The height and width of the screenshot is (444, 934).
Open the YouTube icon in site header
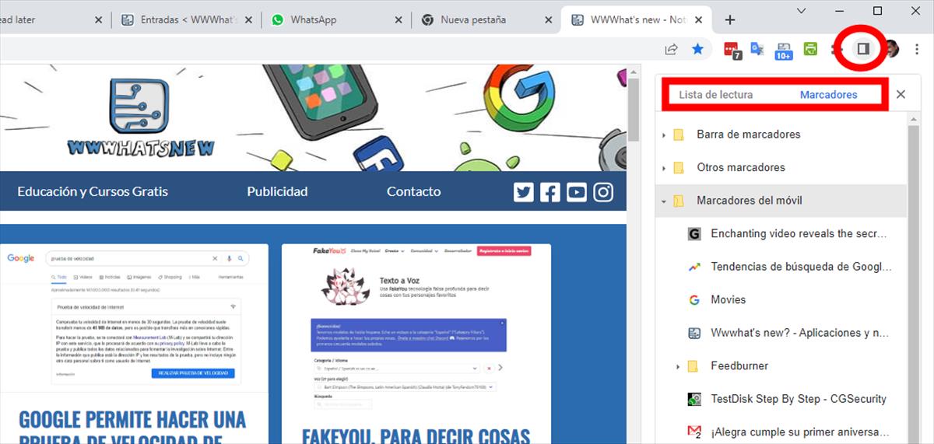pos(577,192)
